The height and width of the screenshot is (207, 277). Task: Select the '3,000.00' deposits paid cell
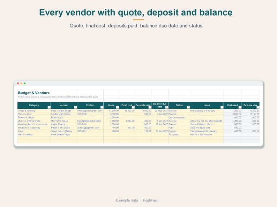click(143, 111)
